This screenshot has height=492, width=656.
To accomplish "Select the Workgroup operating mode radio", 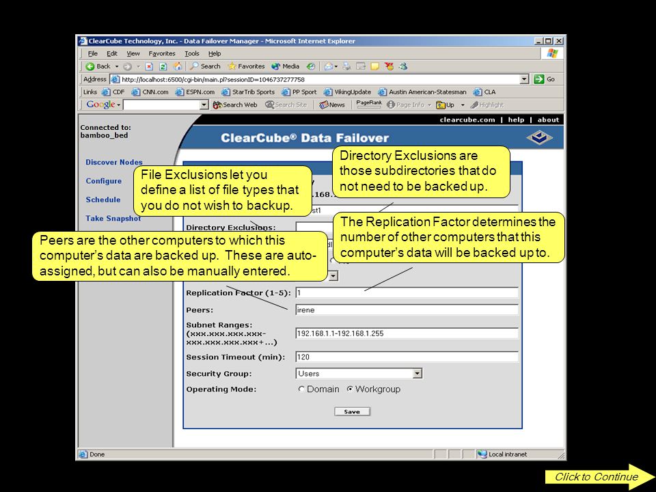I will click(350, 389).
